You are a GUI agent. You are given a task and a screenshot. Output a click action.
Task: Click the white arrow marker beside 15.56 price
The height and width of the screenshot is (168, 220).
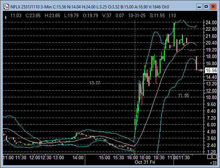[x=201, y=70]
